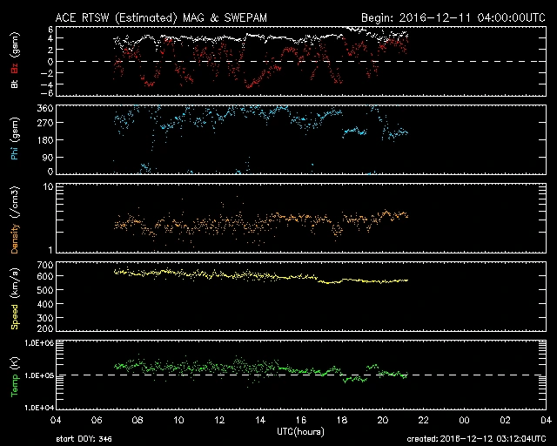
Task: Click the '700' tick on the Speed axis
Action: (x=45, y=265)
